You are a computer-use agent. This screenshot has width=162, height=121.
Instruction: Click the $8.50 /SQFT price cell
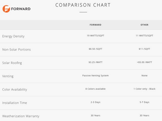pos(95,49)
